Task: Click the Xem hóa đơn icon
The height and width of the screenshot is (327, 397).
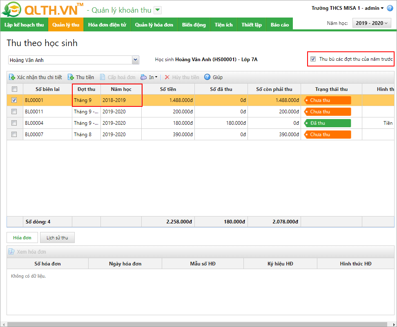Action: pyautogui.click(x=12, y=252)
